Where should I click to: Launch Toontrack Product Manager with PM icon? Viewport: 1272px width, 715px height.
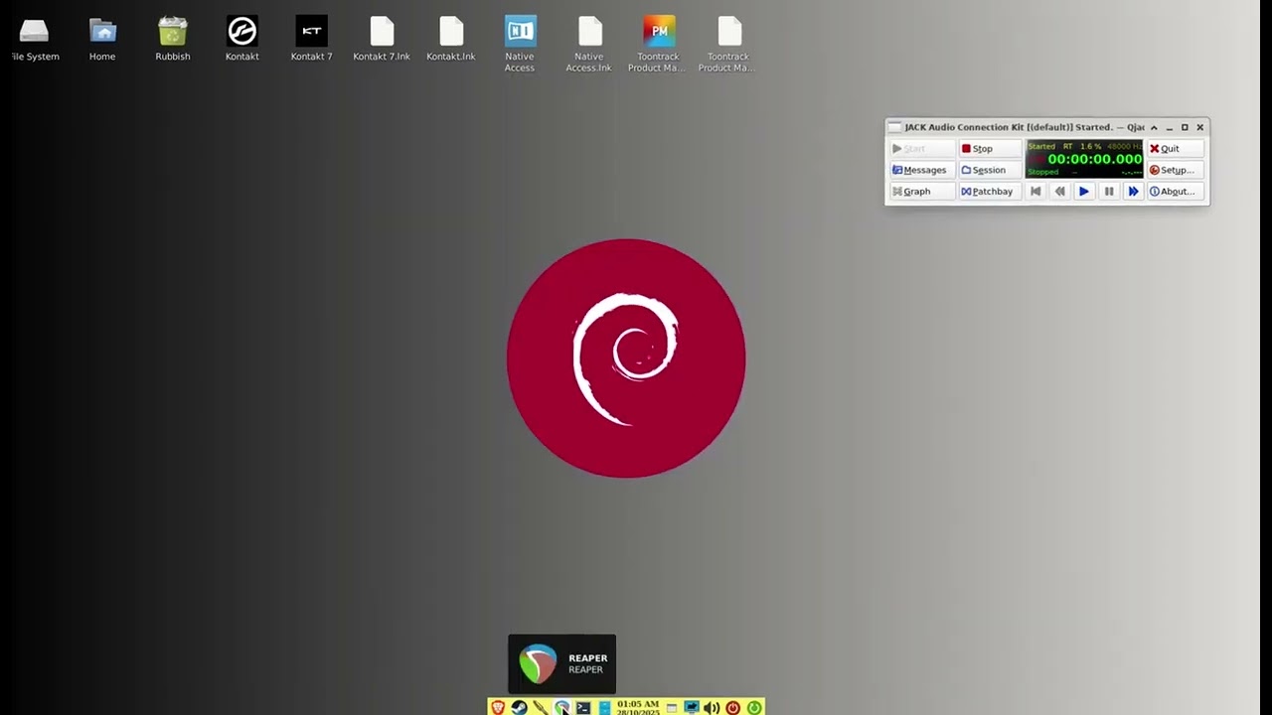[658, 45]
